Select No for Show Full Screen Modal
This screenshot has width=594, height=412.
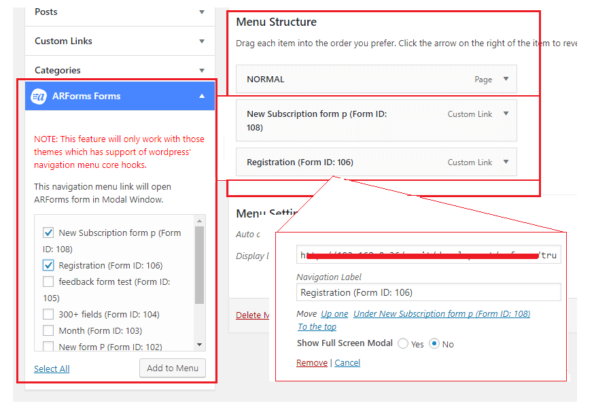click(434, 344)
